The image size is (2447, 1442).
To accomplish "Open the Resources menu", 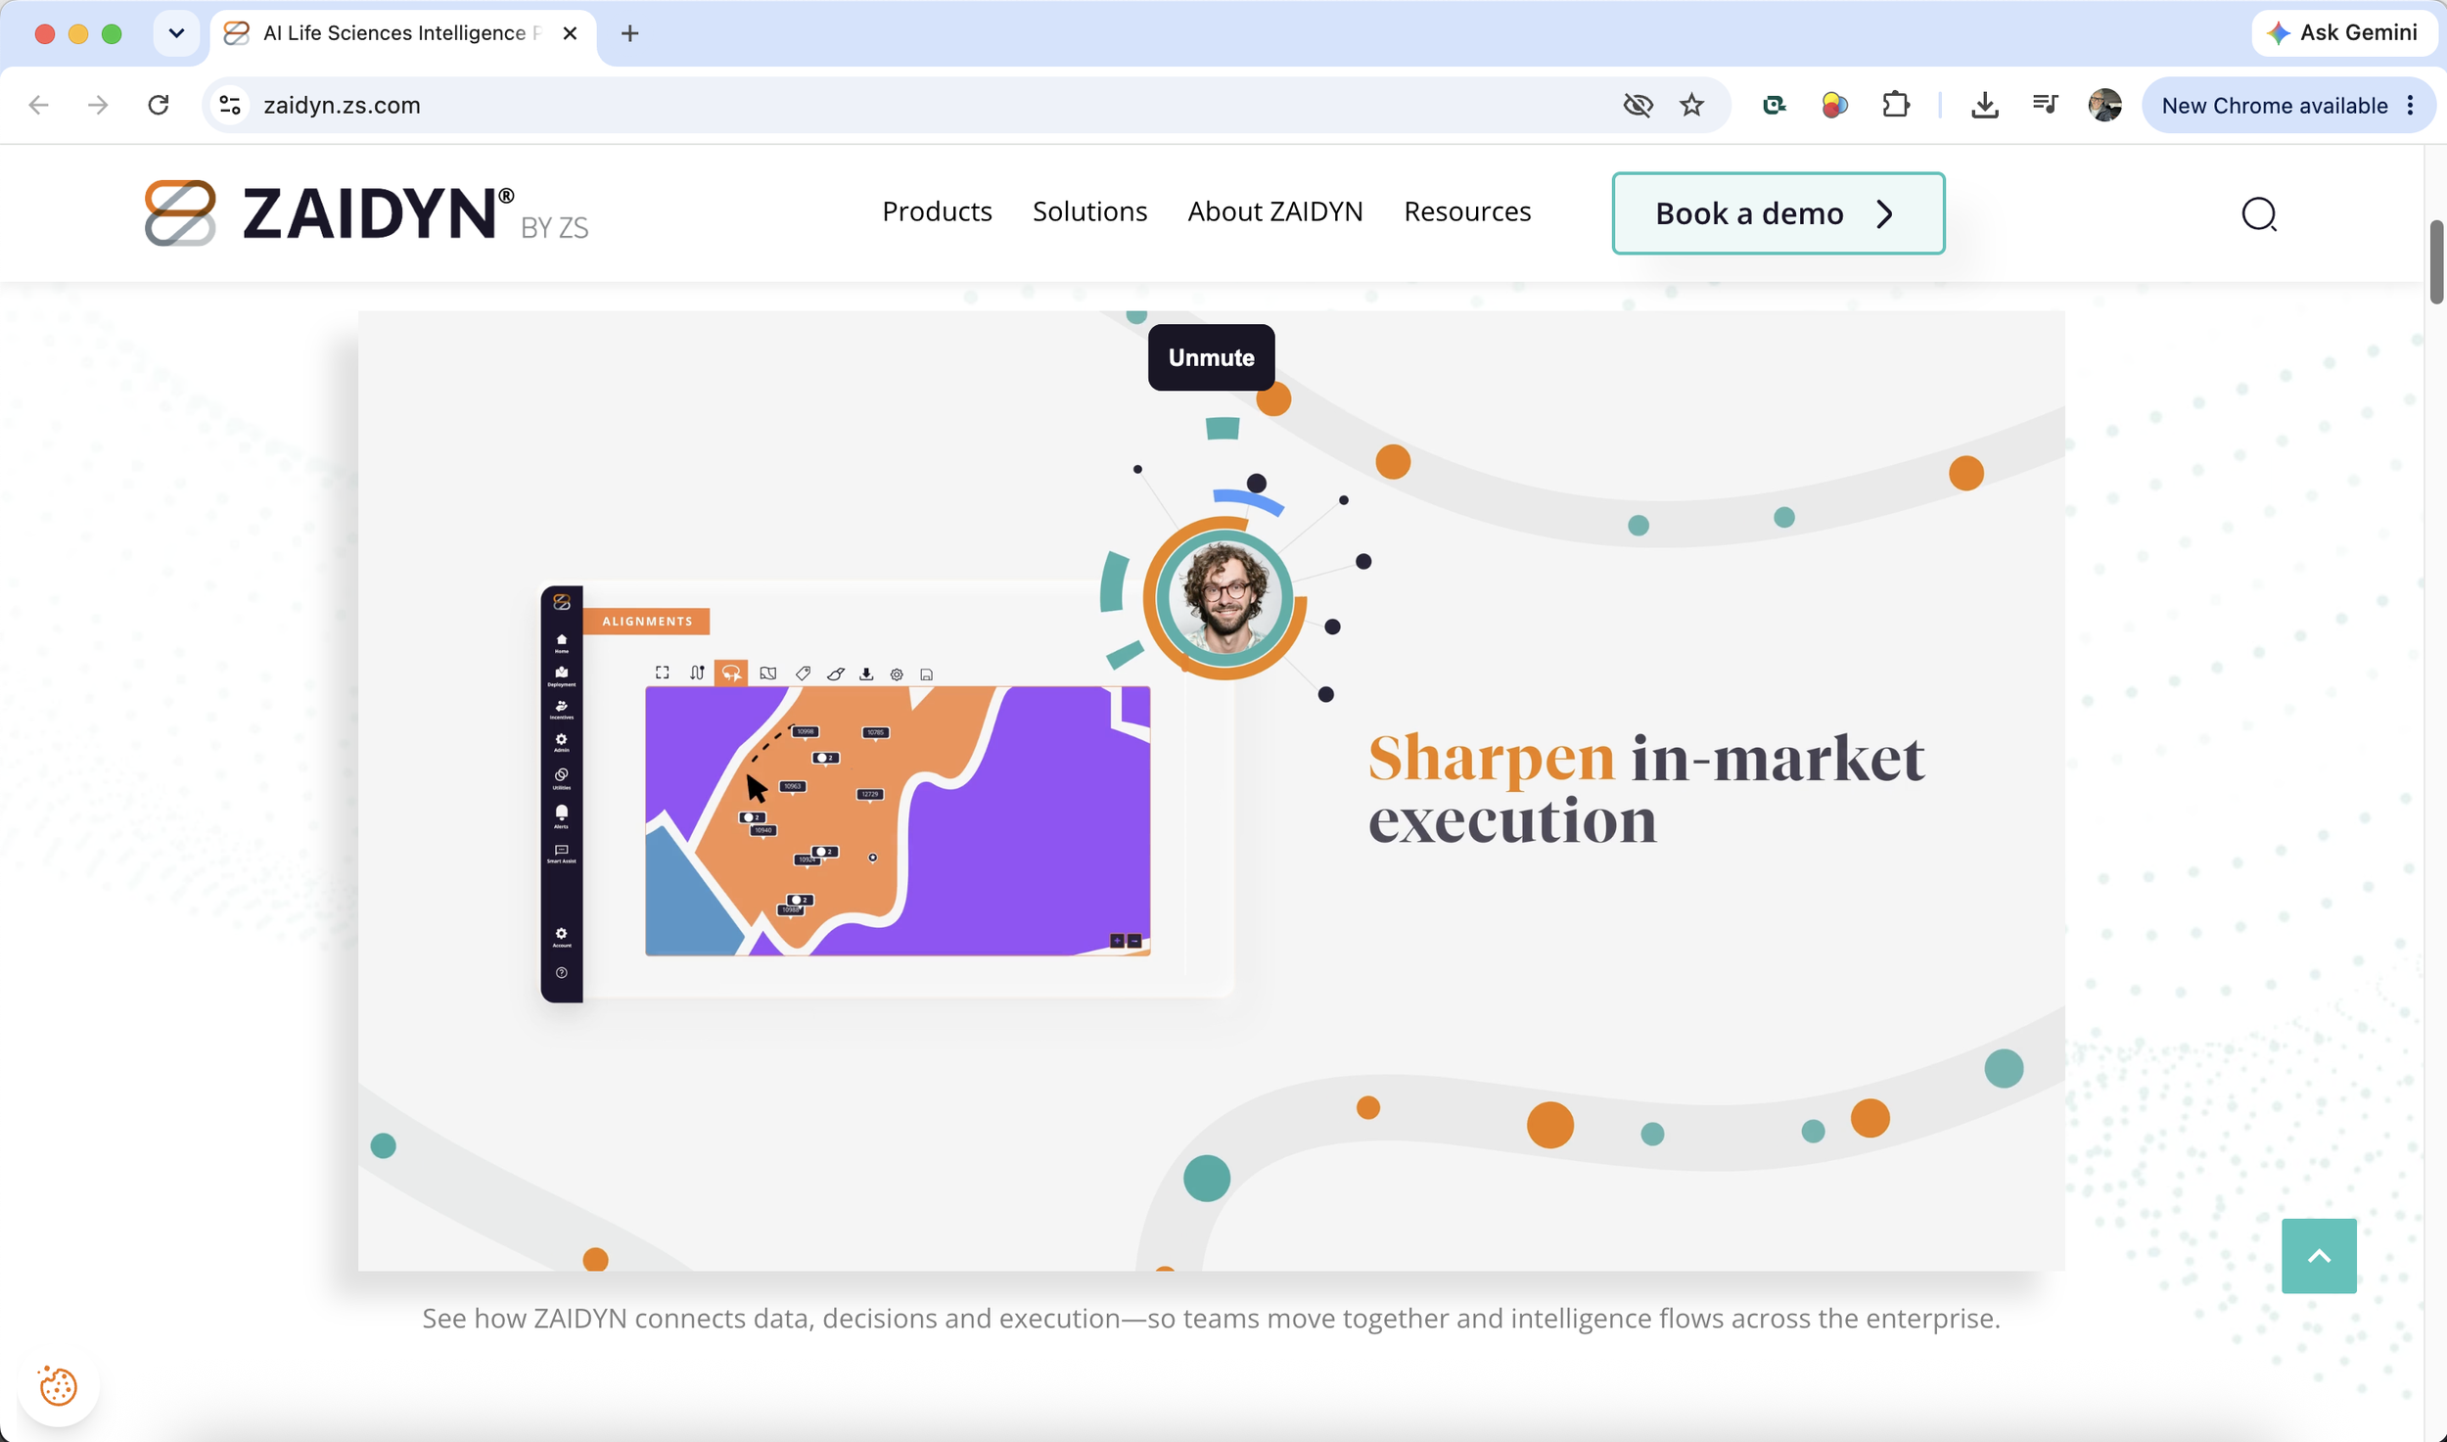I will point(1466,211).
